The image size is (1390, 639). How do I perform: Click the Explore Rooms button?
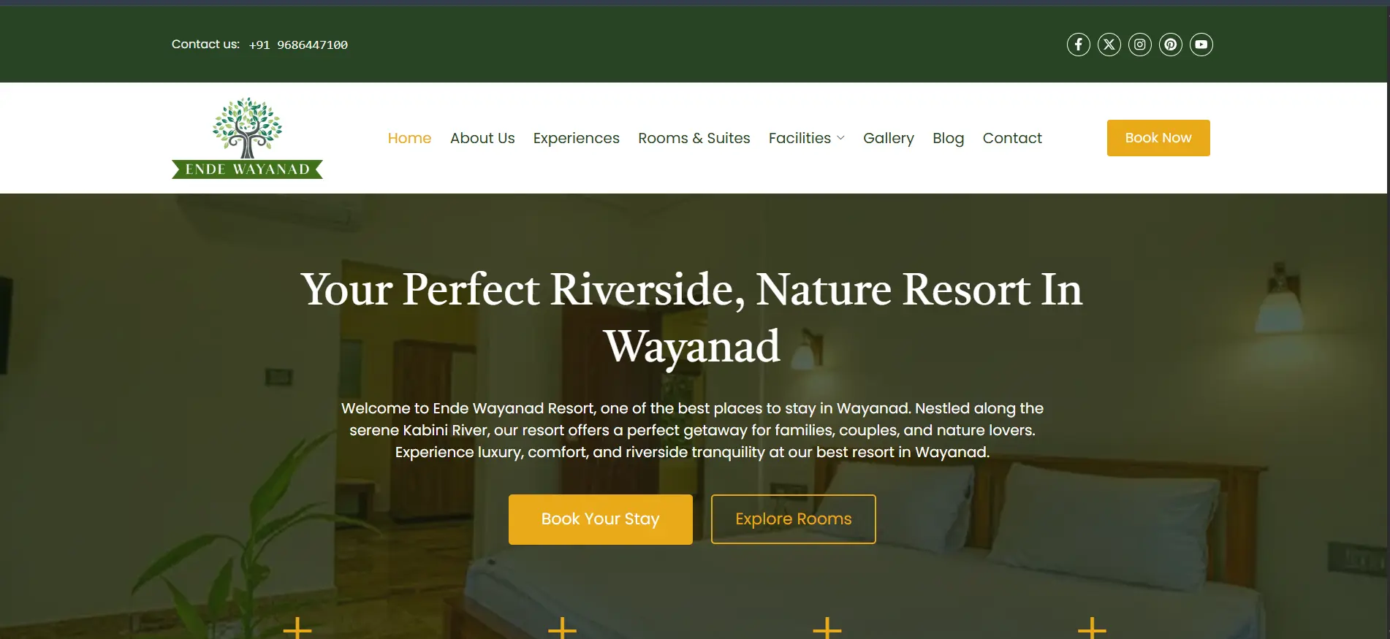click(794, 519)
